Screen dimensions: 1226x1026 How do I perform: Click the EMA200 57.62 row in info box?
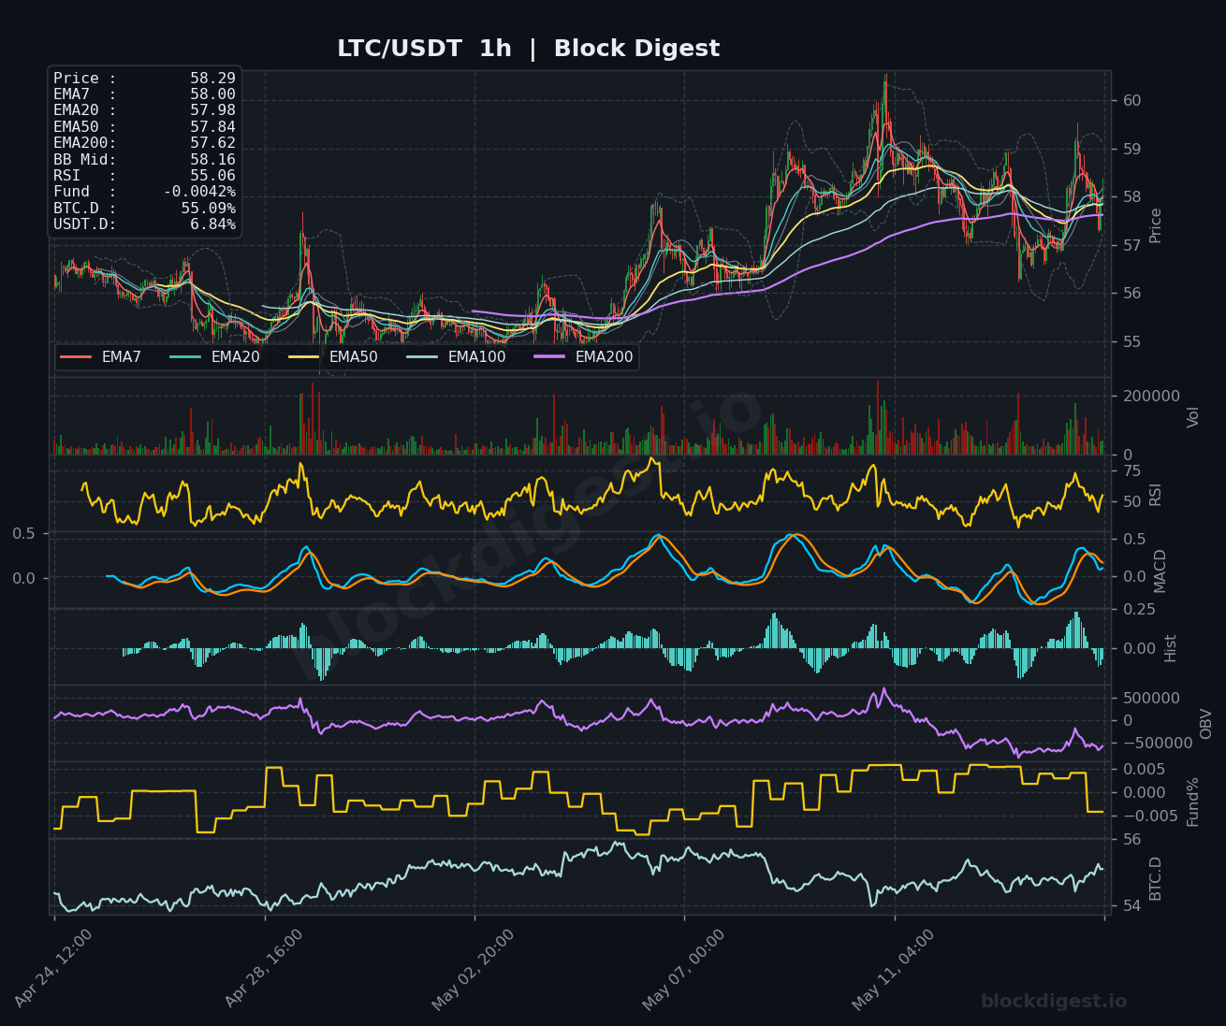coord(144,143)
